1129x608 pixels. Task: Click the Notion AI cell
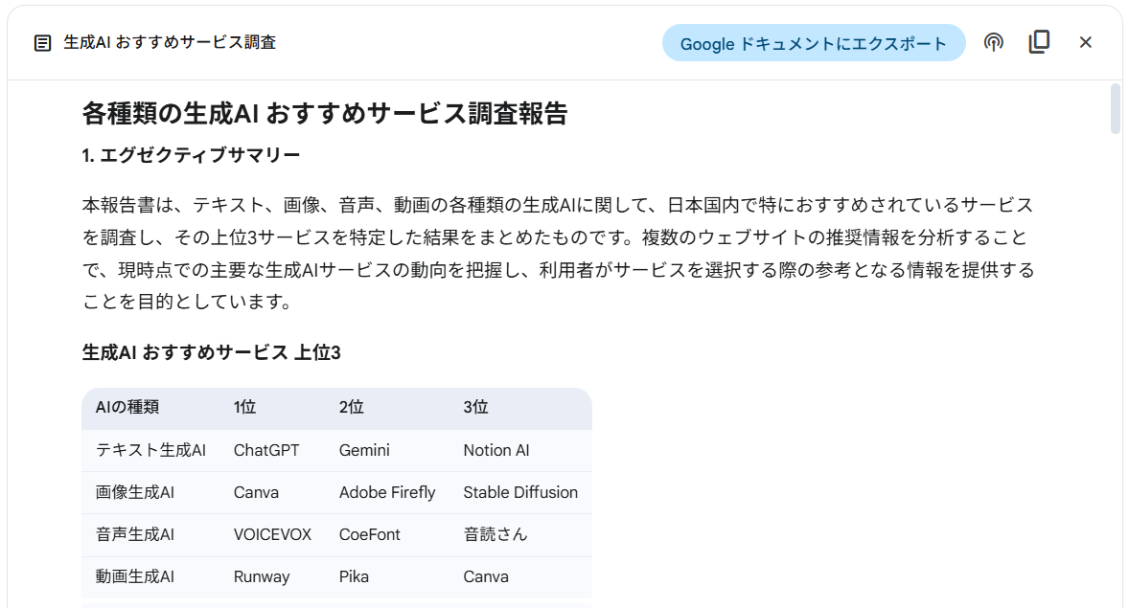pyautogui.click(x=495, y=449)
